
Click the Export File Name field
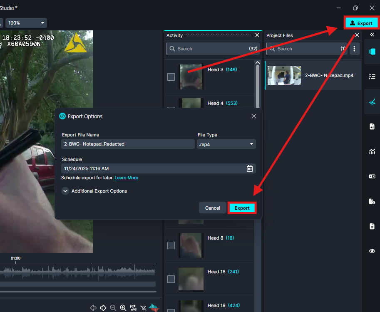[128, 144]
